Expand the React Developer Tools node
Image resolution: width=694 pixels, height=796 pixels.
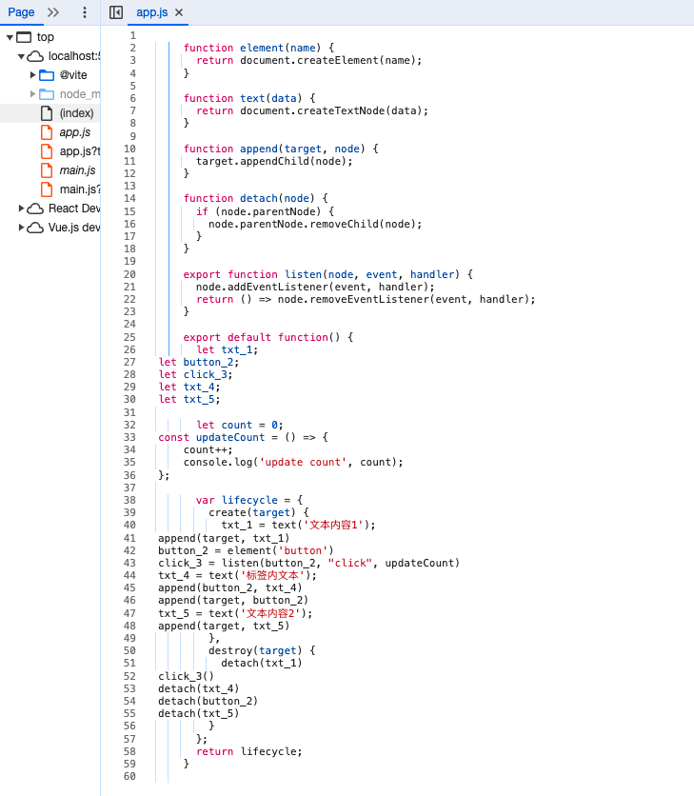click(21, 209)
